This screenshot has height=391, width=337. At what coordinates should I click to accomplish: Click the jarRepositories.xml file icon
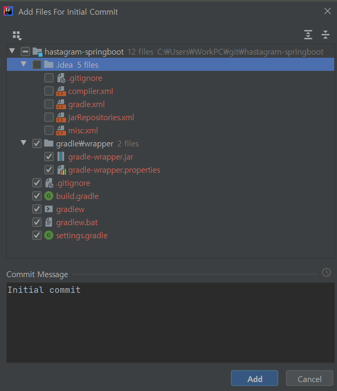pyautogui.click(x=61, y=118)
